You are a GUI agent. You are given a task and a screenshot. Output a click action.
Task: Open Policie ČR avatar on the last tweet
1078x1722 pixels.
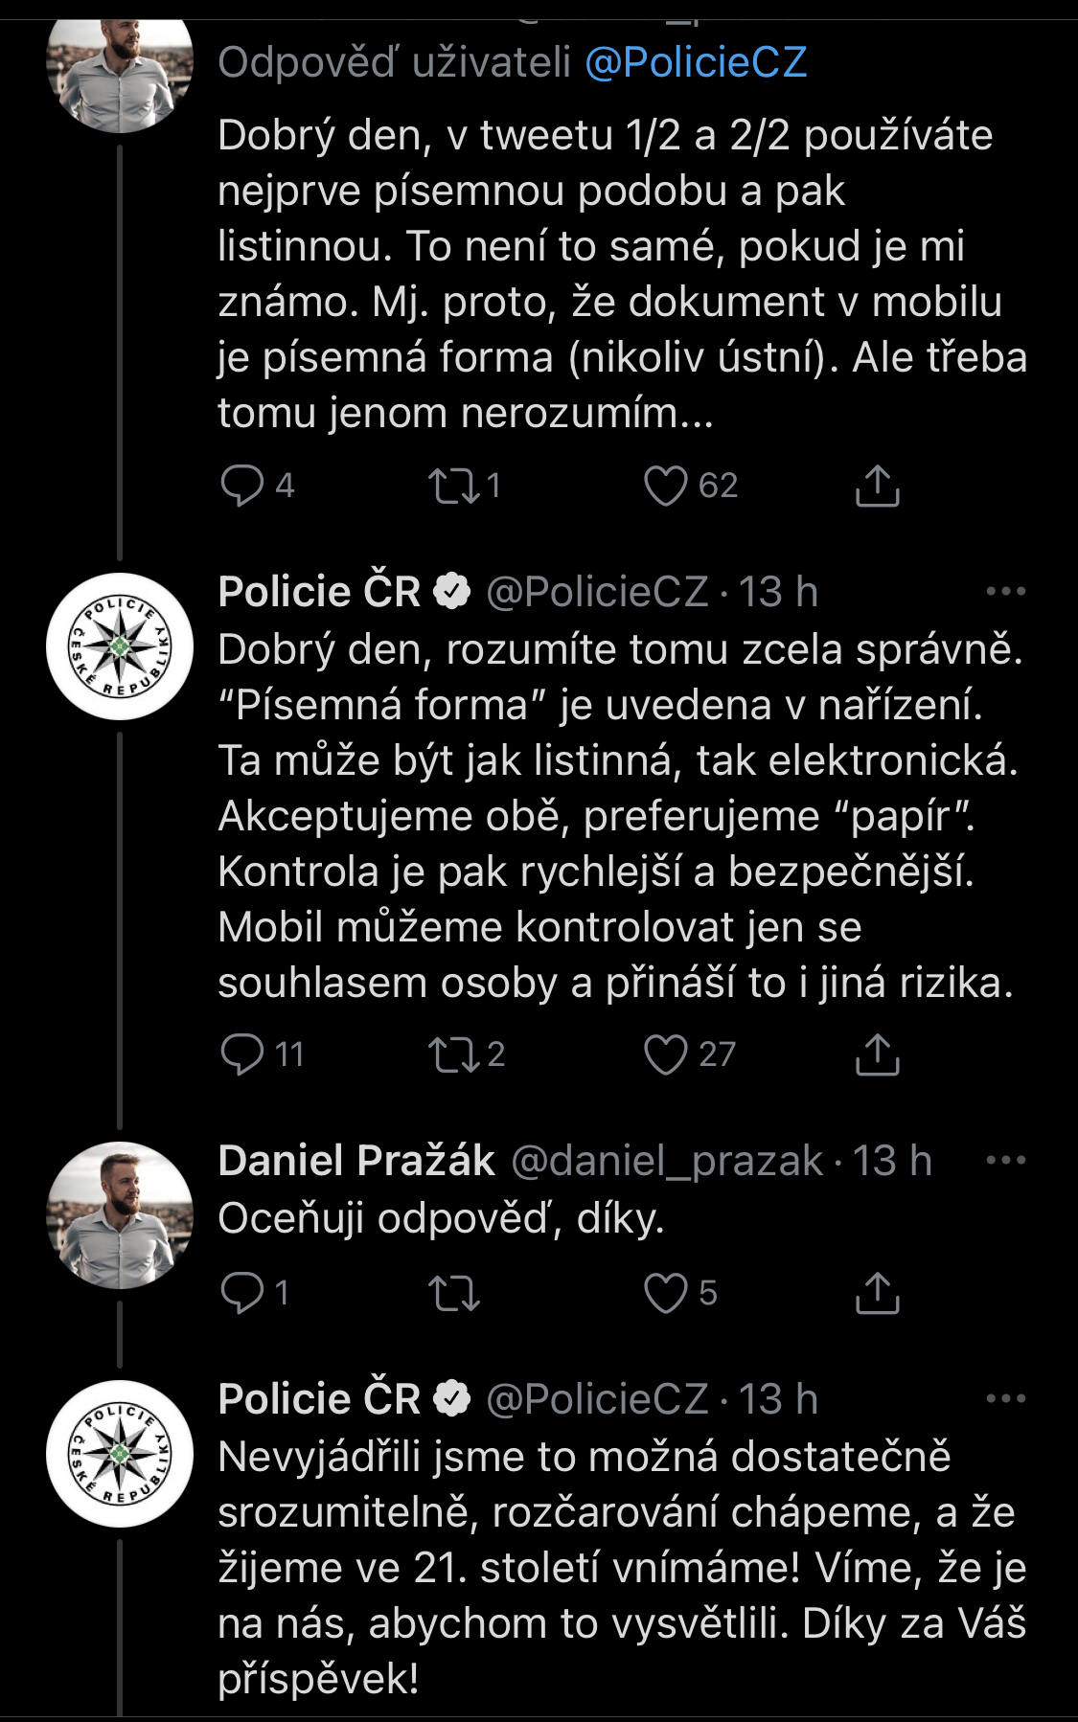pos(120,1453)
